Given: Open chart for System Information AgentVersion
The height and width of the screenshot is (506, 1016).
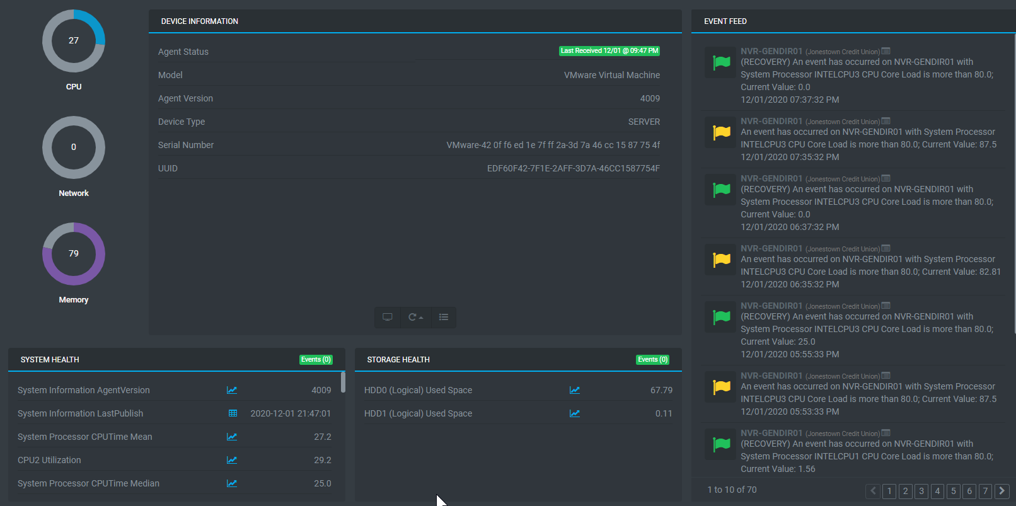Looking at the screenshot, I should click(232, 390).
